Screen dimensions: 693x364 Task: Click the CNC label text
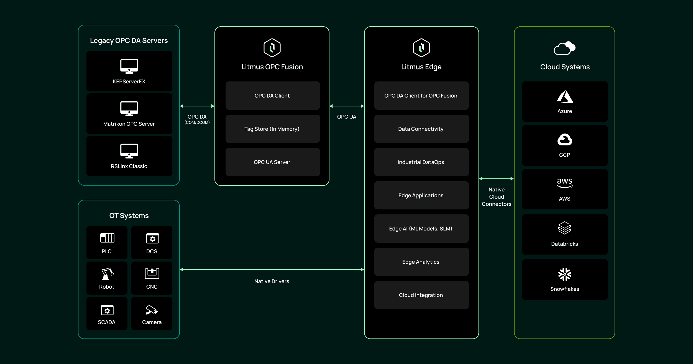pos(152,287)
